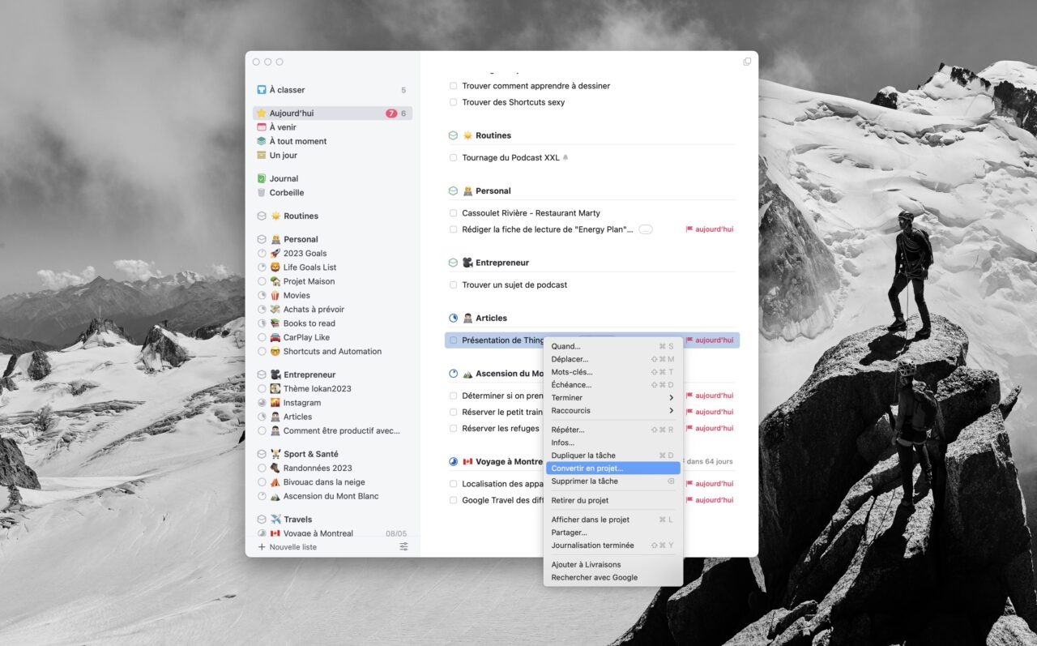Choose Infos... from context menu
1037x646 pixels.
[x=612, y=443]
